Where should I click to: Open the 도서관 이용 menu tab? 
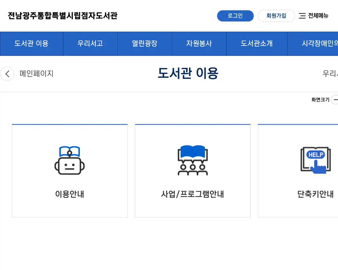(x=31, y=44)
